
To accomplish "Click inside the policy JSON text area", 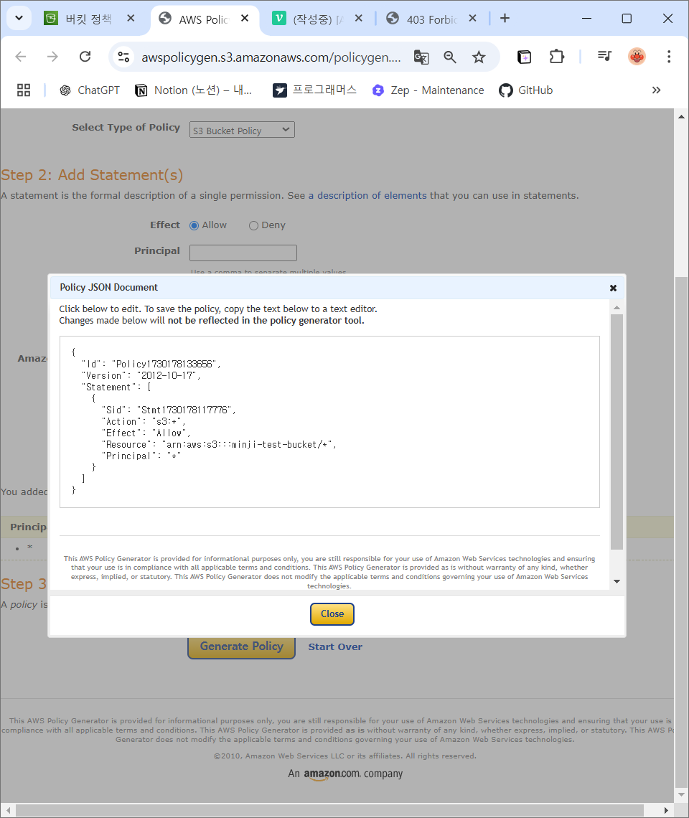I will 330,421.
